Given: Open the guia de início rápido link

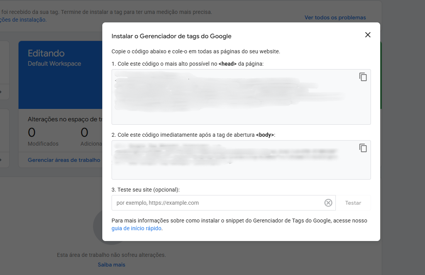Looking at the screenshot, I should pyautogui.click(x=136, y=228).
